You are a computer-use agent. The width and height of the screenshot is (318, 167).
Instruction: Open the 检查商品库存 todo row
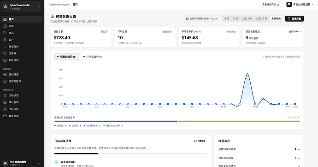click(x=259, y=158)
